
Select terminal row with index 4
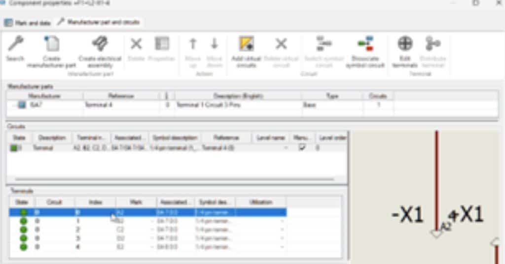click(x=148, y=247)
